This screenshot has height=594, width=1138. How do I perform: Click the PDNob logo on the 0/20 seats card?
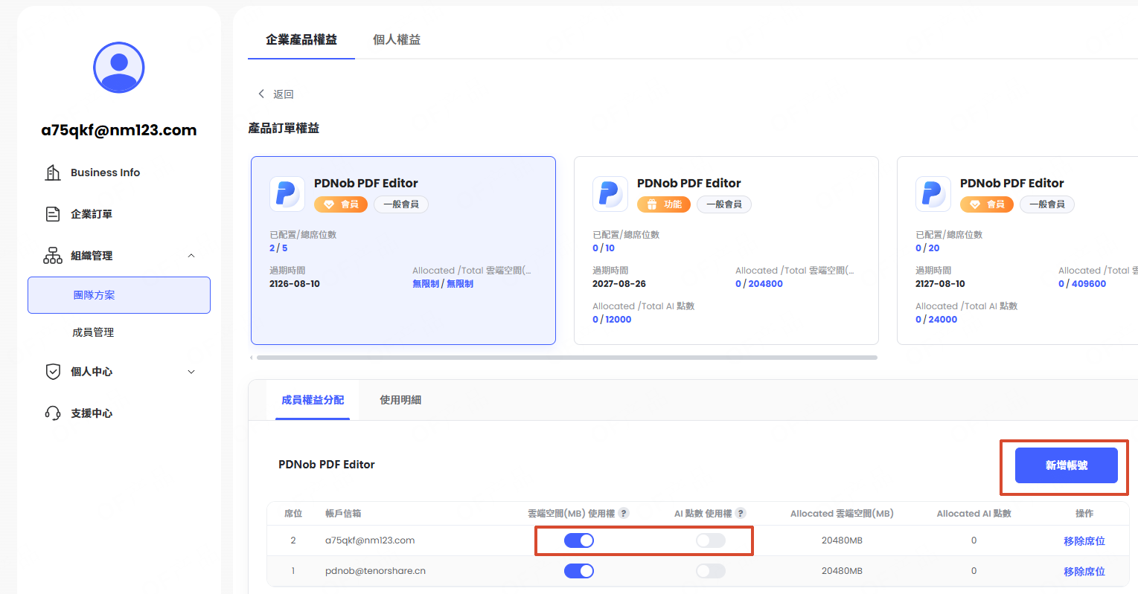933,194
